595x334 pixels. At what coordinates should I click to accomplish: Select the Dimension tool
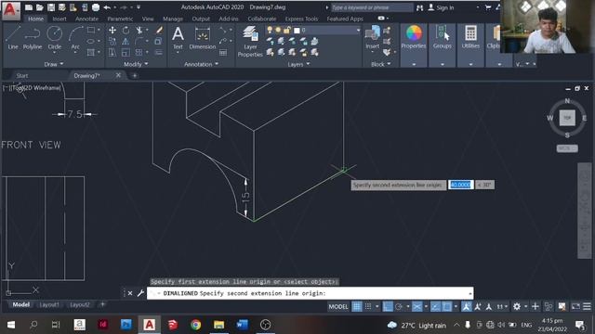coord(203,37)
